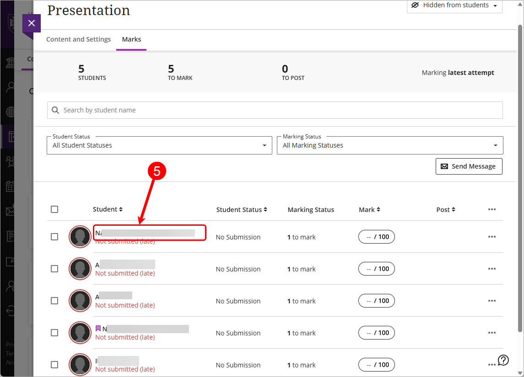Screen dimensions: 524x377
Task: Sort the list by Student column header
Action: click(x=108, y=209)
